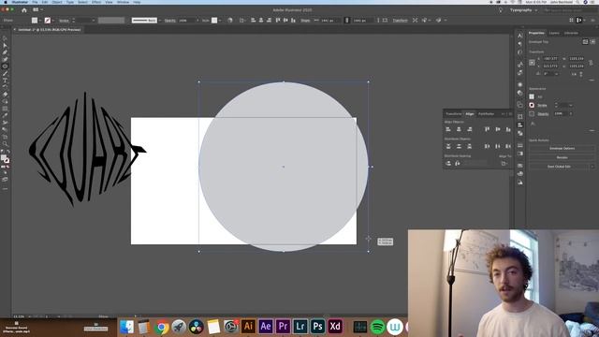Click Vertical Align Bottom in Align panel
Image resolution: width=599 pixels, height=337 pixels.
(508, 129)
